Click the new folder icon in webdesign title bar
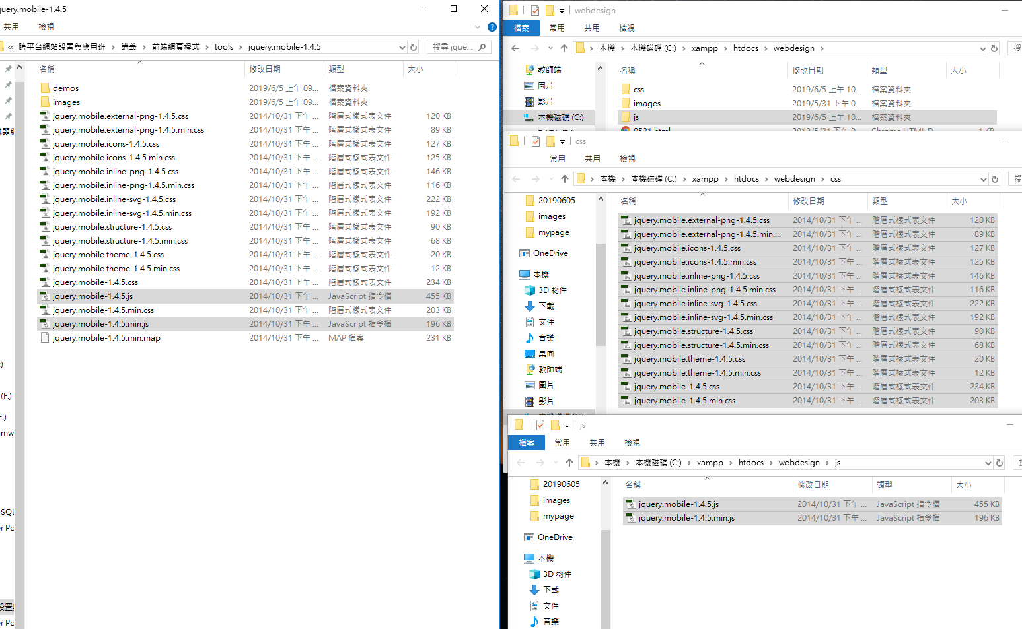Viewport: 1022px width, 629px height. 549,11
